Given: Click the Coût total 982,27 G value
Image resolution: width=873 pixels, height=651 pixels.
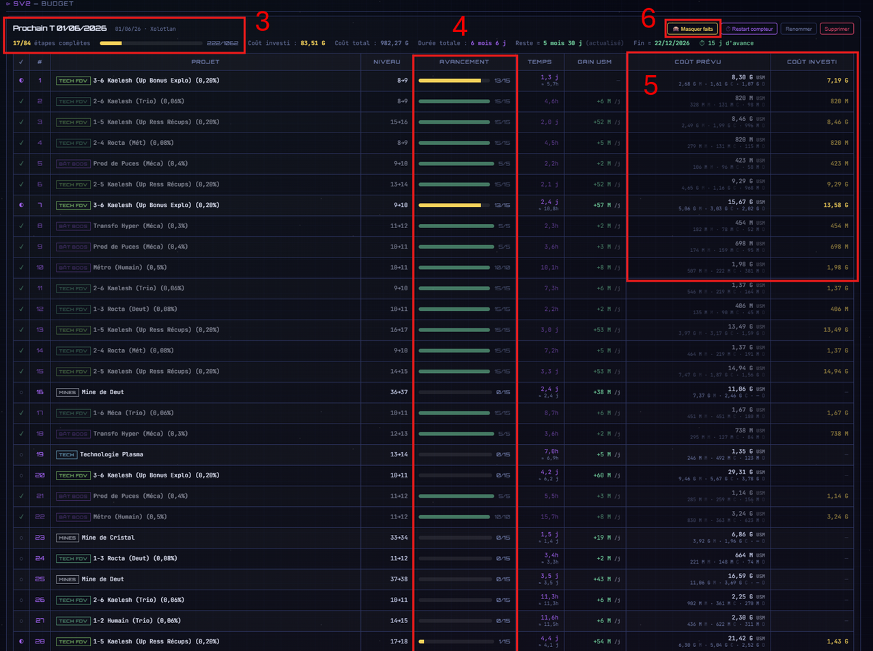Looking at the screenshot, I should click(395, 43).
